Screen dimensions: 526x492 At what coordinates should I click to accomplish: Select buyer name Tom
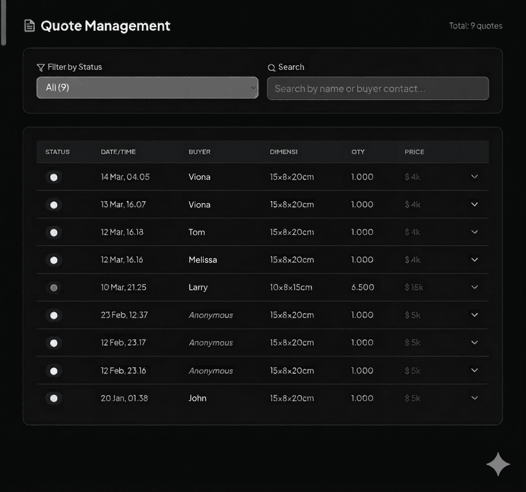point(197,232)
